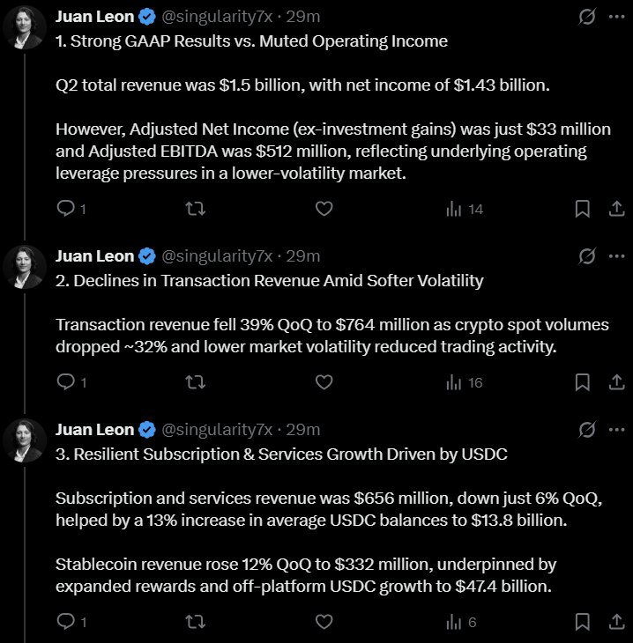Click @singularity7x handle on second tweet
Image resolution: width=633 pixels, height=643 pixels.
tap(217, 256)
